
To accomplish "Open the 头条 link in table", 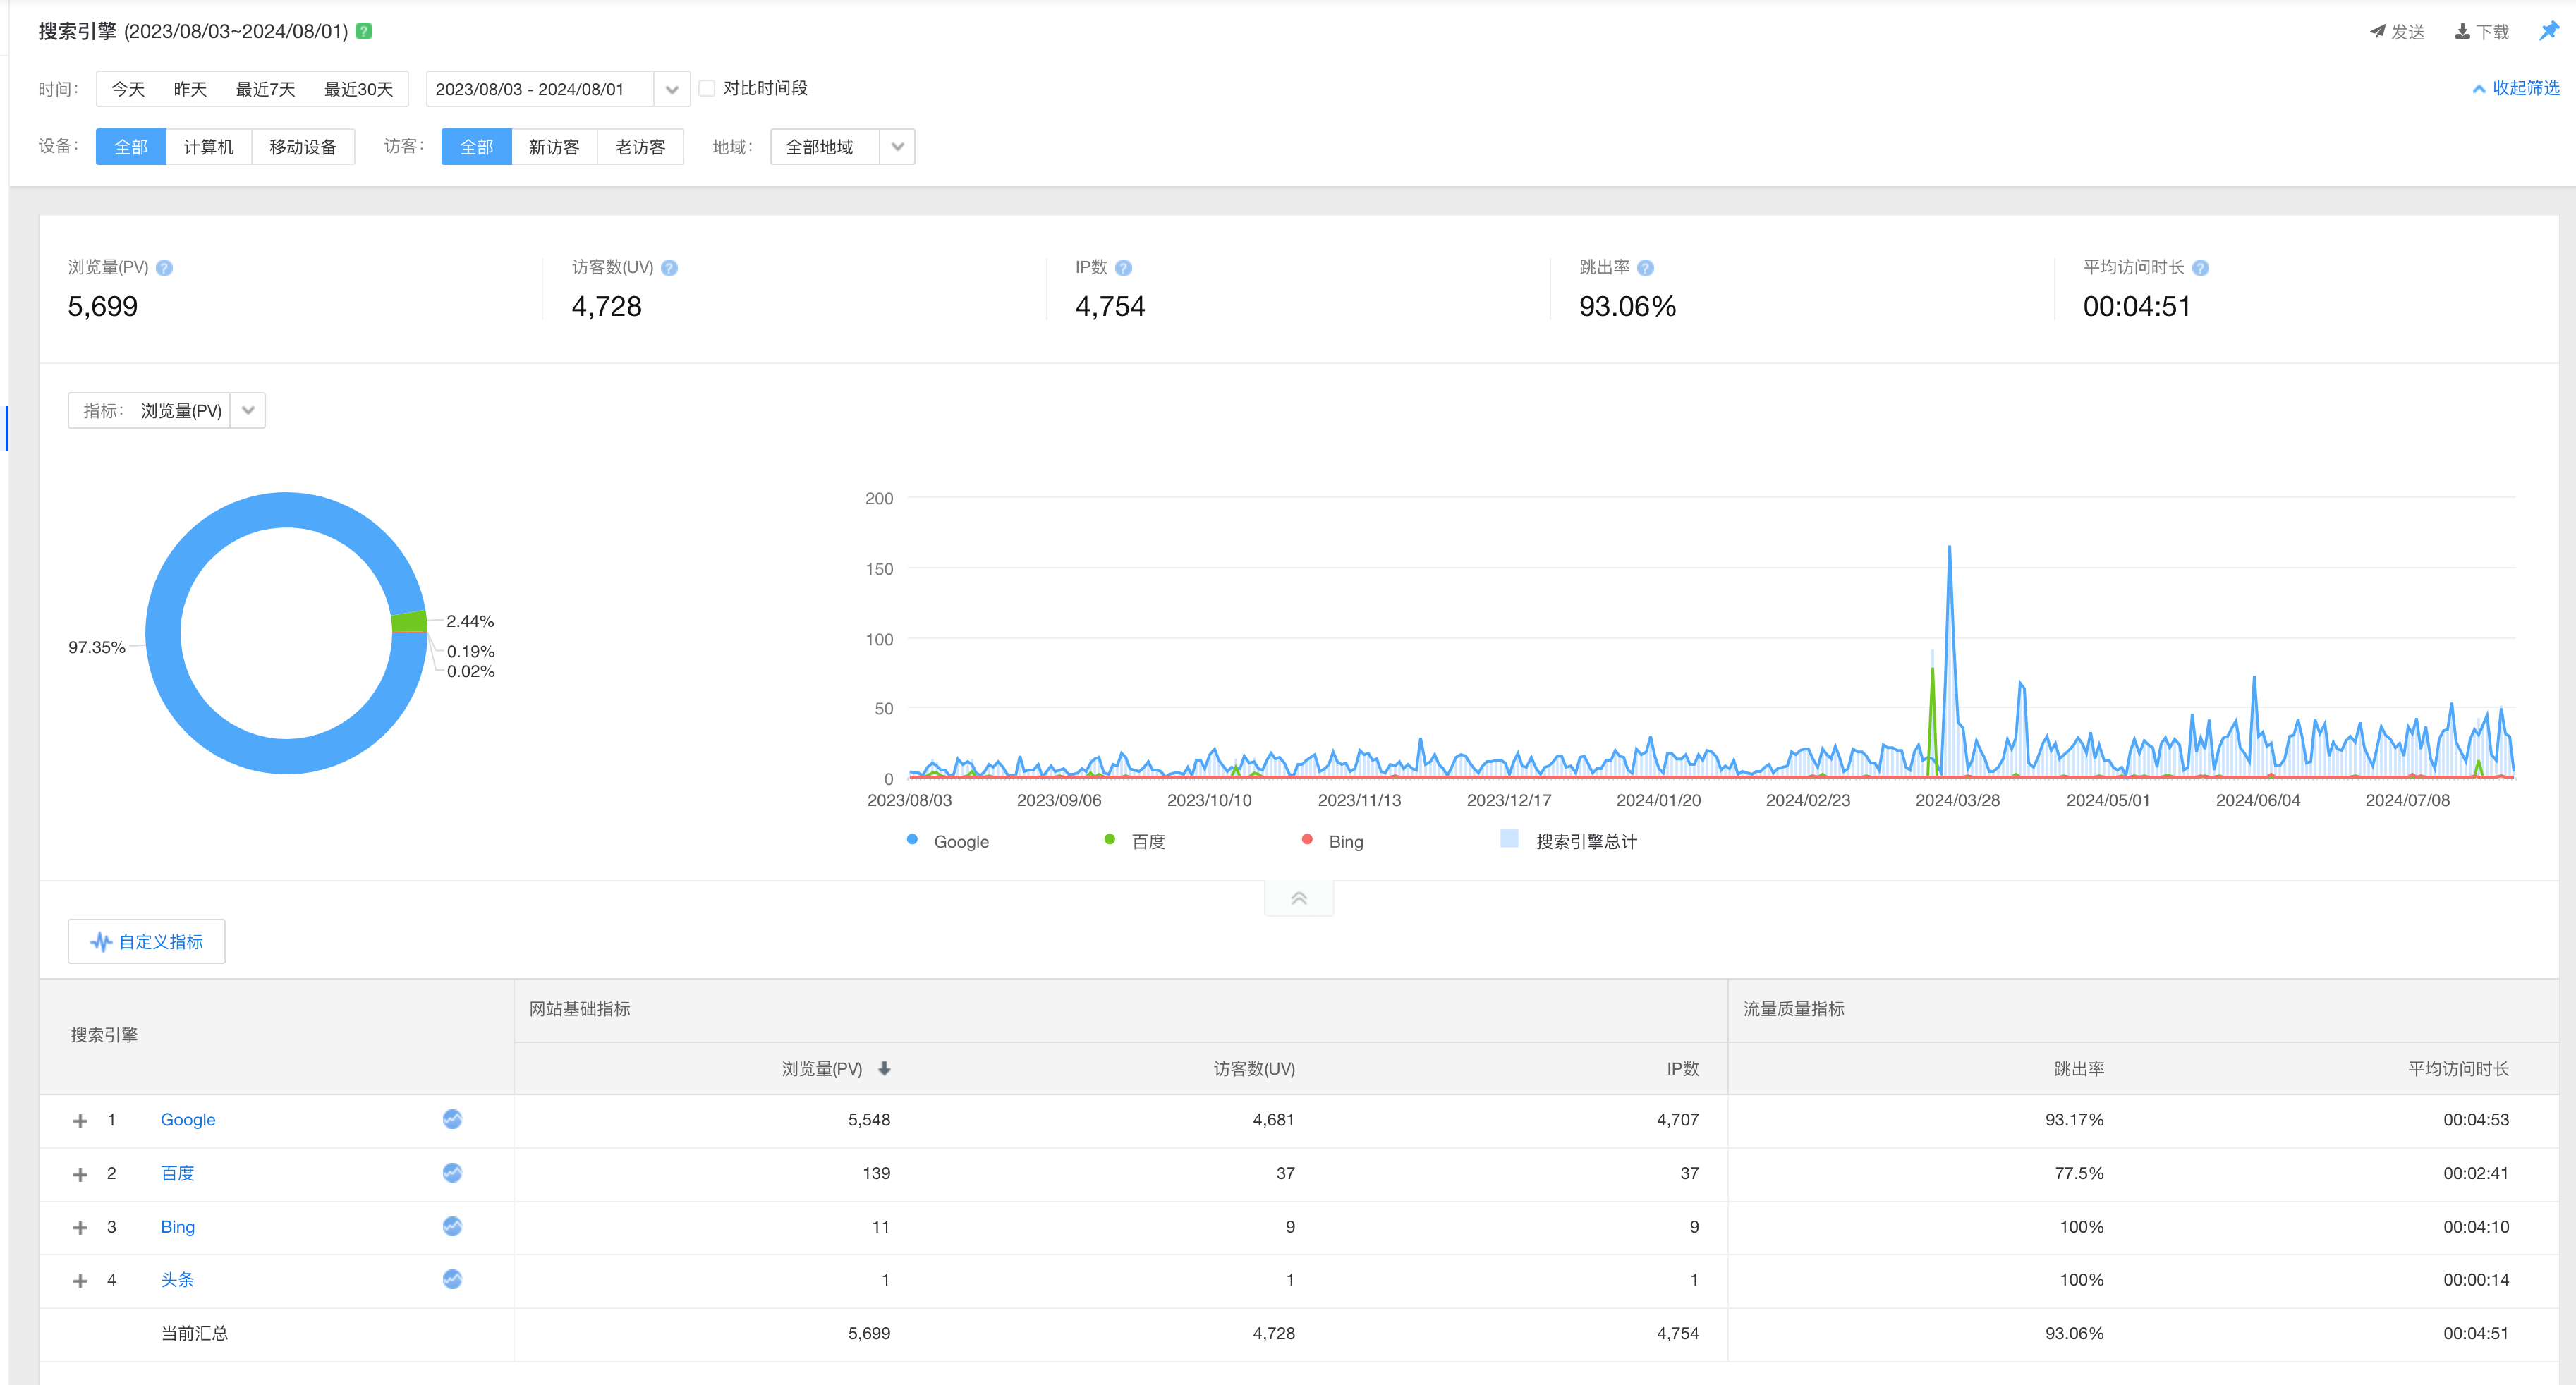I will (177, 1279).
